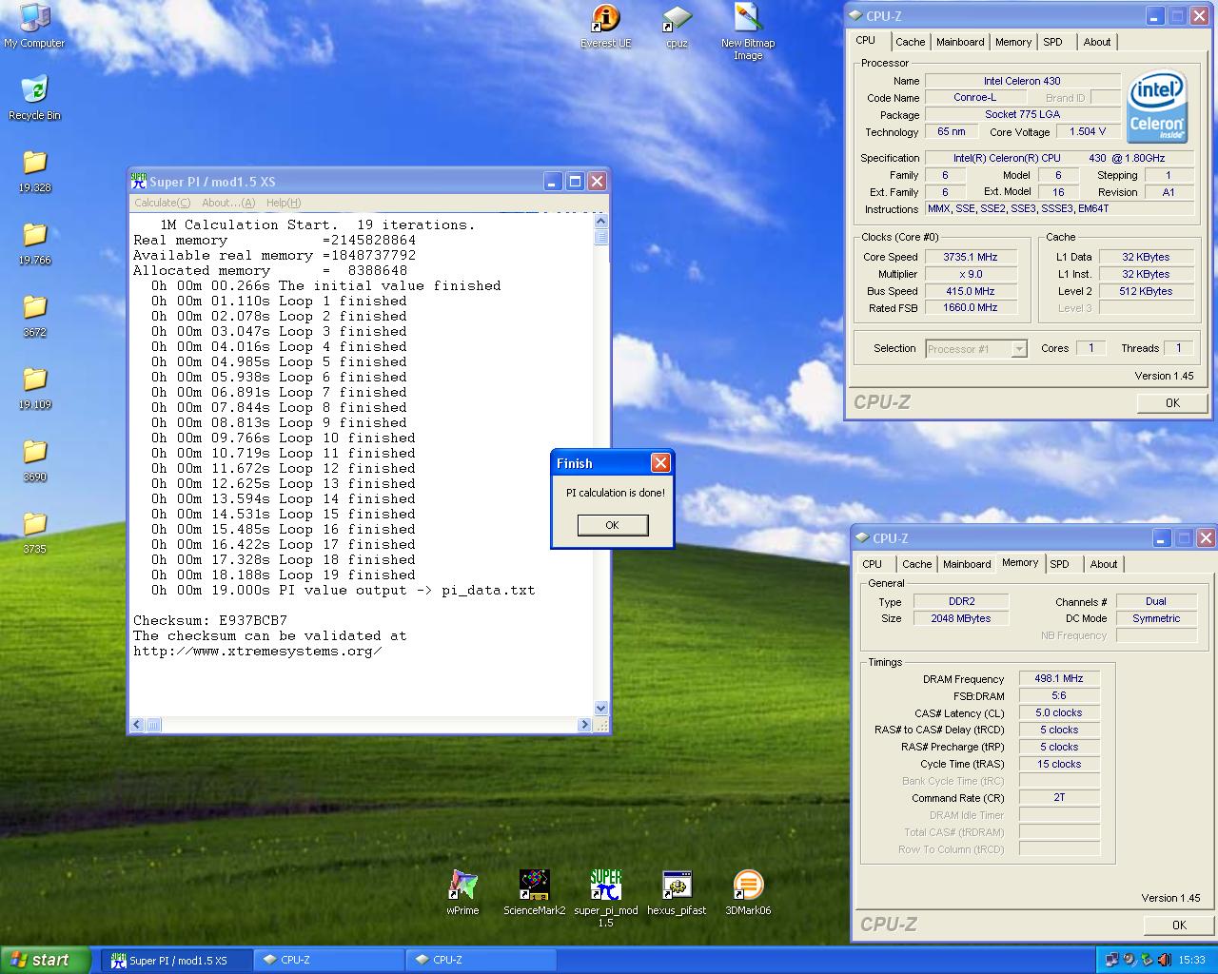Switch to Cache tab in top CPU-Z
Image resolution: width=1218 pixels, height=974 pixels.
(x=910, y=42)
